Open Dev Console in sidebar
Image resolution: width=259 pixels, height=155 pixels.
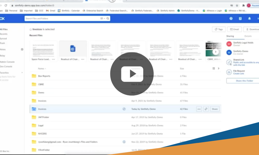[x=6, y=67]
